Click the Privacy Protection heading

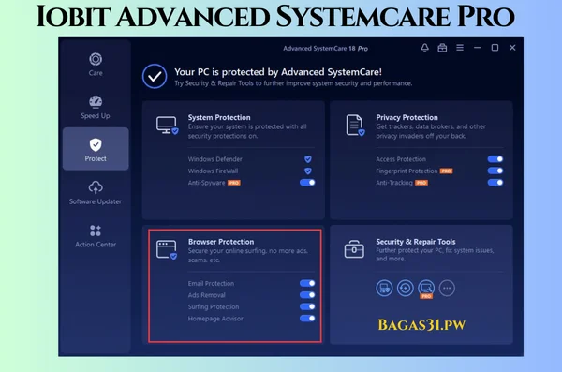click(407, 117)
